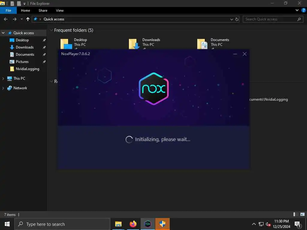Viewport: 307px width, 230px height.
Task: Expand the ribbon with the chevron
Action: (297, 10)
